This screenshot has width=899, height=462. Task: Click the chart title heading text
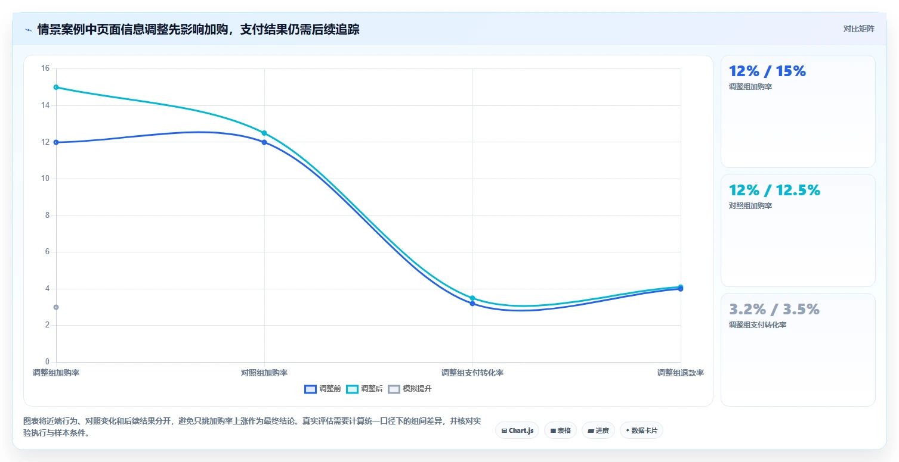[198, 29]
